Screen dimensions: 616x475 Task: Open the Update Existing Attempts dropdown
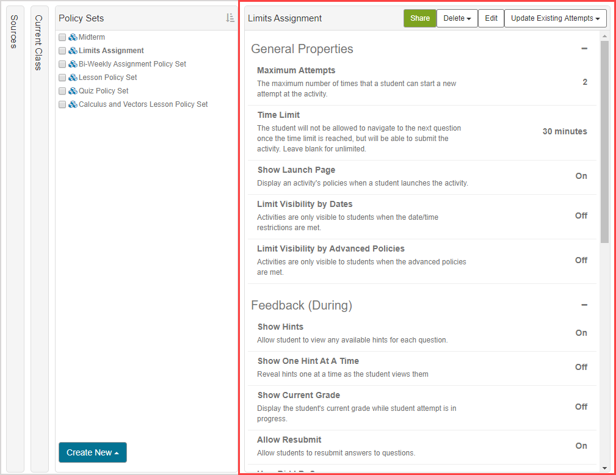pos(555,18)
